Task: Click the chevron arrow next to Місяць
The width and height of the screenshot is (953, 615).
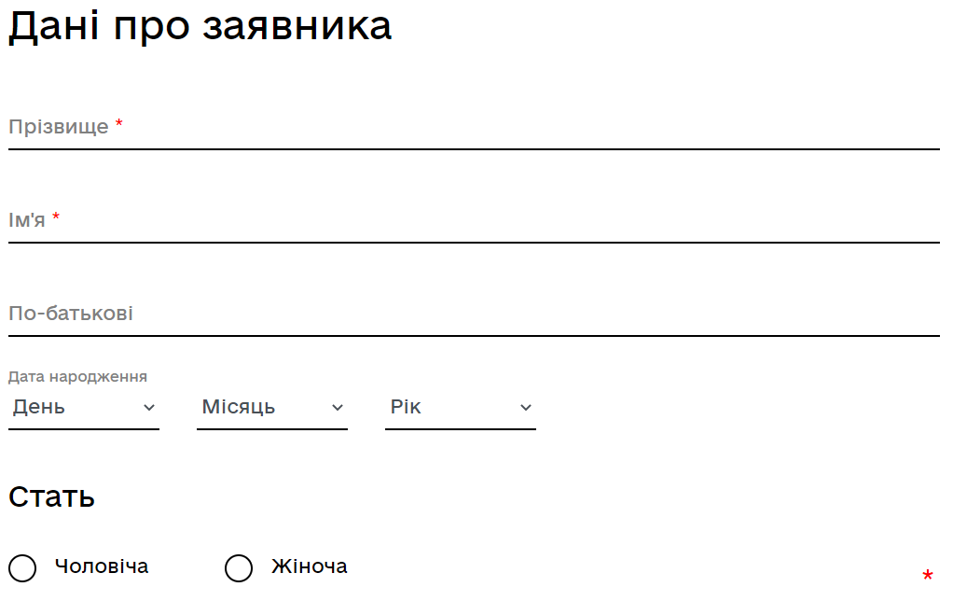Action: pos(338,408)
